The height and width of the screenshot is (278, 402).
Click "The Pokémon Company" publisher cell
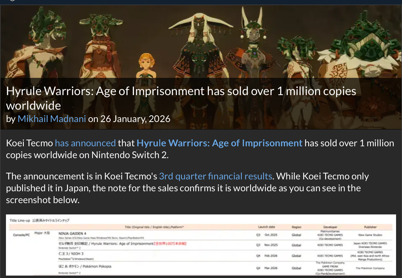[x=370, y=268]
